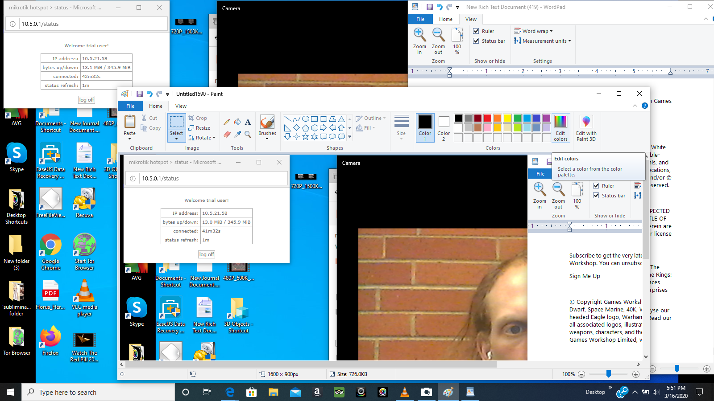Image resolution: width=714 pixels, height=401 pixels.
Task: Click WordPad ribbon Zoom in magnifier
Action: pyautogui.click(x=419, y=41)
